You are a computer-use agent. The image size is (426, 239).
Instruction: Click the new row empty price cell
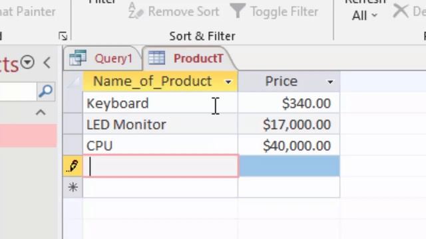pos(289,187)
